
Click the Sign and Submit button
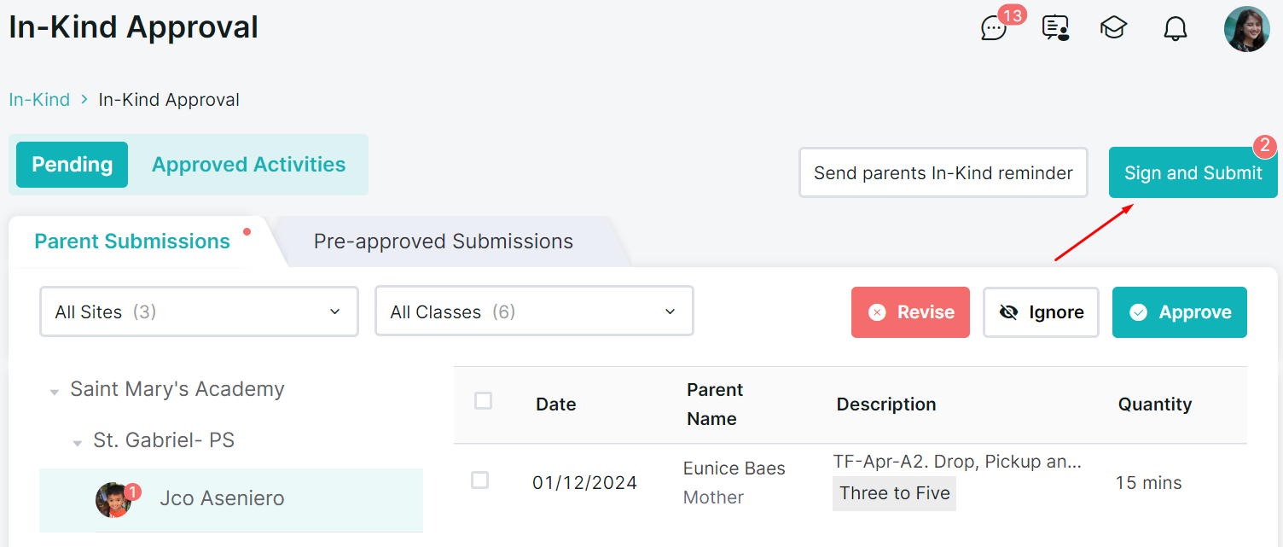(x=1193, y=173)
